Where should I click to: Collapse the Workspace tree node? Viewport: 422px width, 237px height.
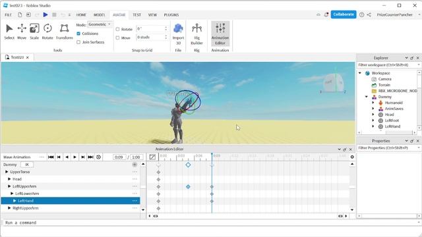coord(360,73)
